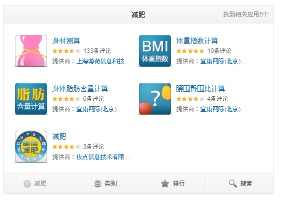Click the star 排行 icon

coord(165,183)
